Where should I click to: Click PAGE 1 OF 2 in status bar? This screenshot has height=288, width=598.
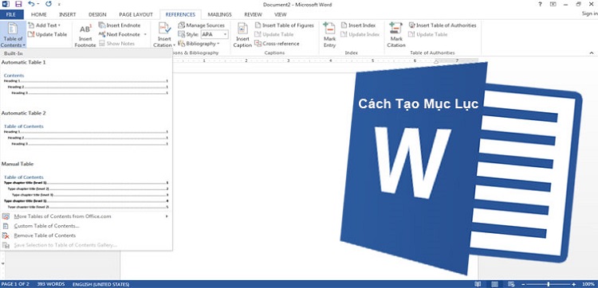click(15, 284)
